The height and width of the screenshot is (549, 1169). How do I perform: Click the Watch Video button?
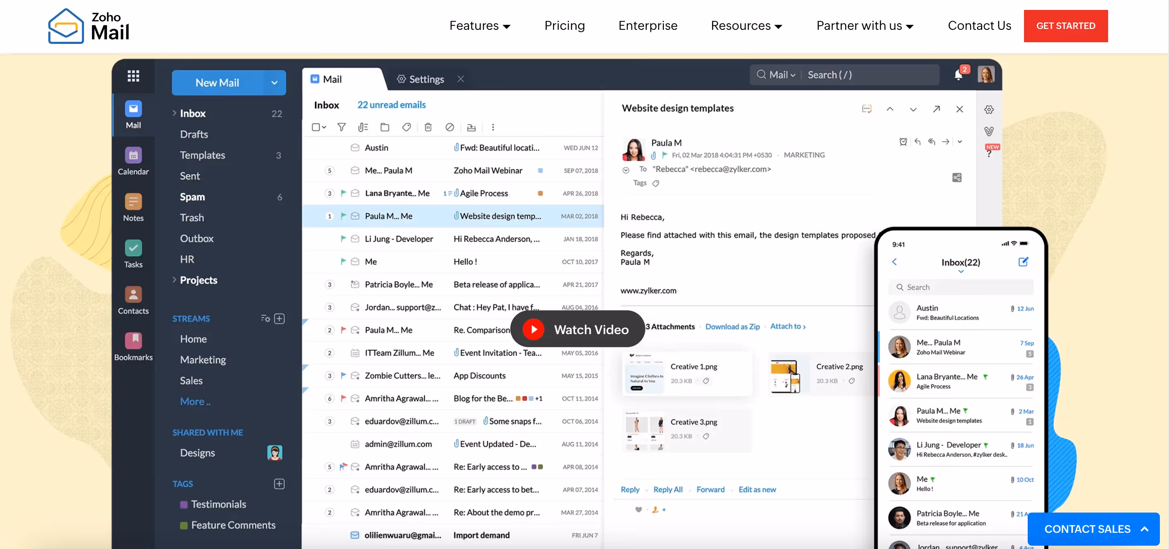click(x=577, y=329)
